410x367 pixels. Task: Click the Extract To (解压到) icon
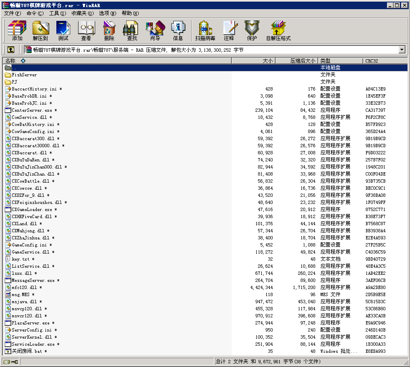pos(40,30)
